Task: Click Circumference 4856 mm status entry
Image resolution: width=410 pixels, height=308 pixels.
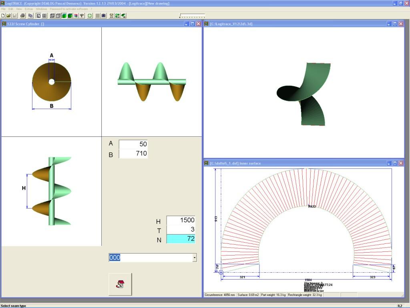Action: [x=220, y=295]
